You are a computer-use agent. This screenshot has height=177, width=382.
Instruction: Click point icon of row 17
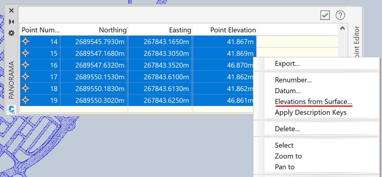pyautogui.click(x=25, y=77)
